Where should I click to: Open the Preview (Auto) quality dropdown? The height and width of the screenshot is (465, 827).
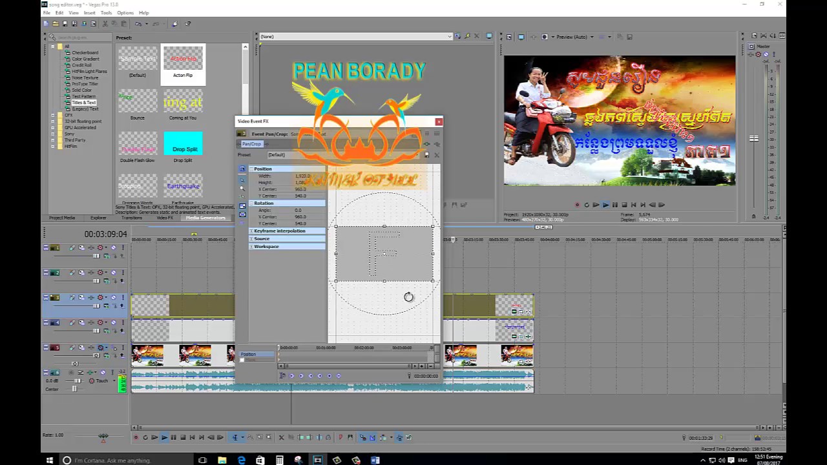[x=575, y=37]
